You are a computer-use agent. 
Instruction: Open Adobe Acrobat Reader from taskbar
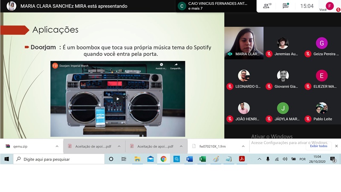(242, 159)
